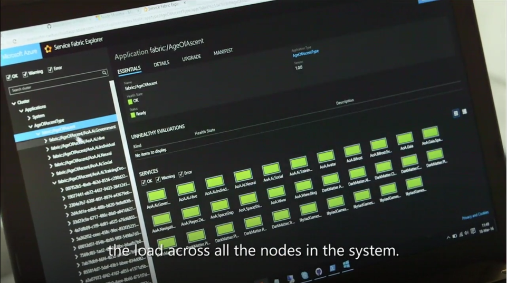
Task: Open the Privacy and Cookies link
Action: pyautogui.click(x=475, y=215)
